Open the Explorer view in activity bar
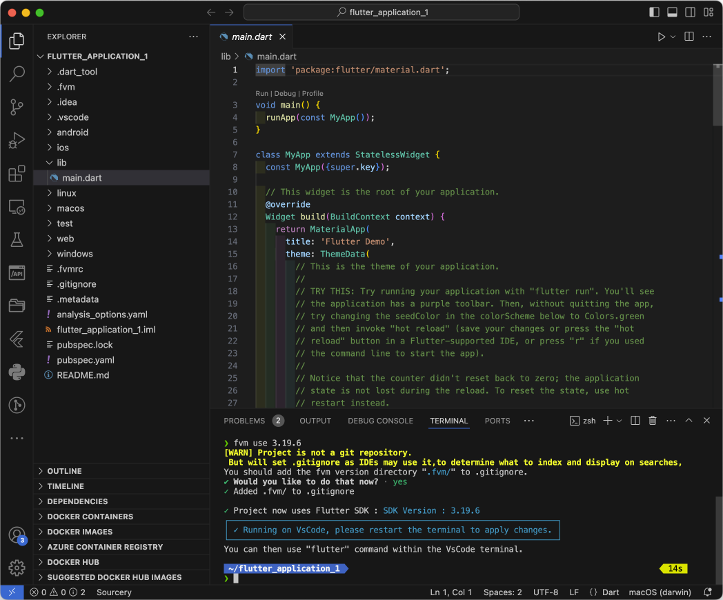The image size is (723, 600). click(17, 41)
